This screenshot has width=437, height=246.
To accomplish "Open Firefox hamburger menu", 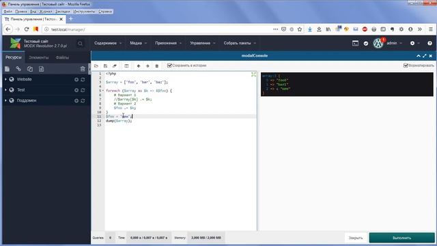I will 431,29.
